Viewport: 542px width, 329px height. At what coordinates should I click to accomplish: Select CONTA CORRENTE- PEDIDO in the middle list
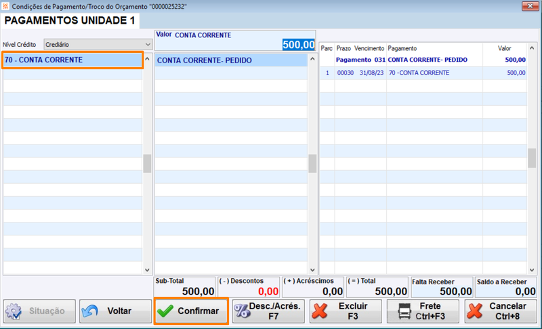(231, 60)
